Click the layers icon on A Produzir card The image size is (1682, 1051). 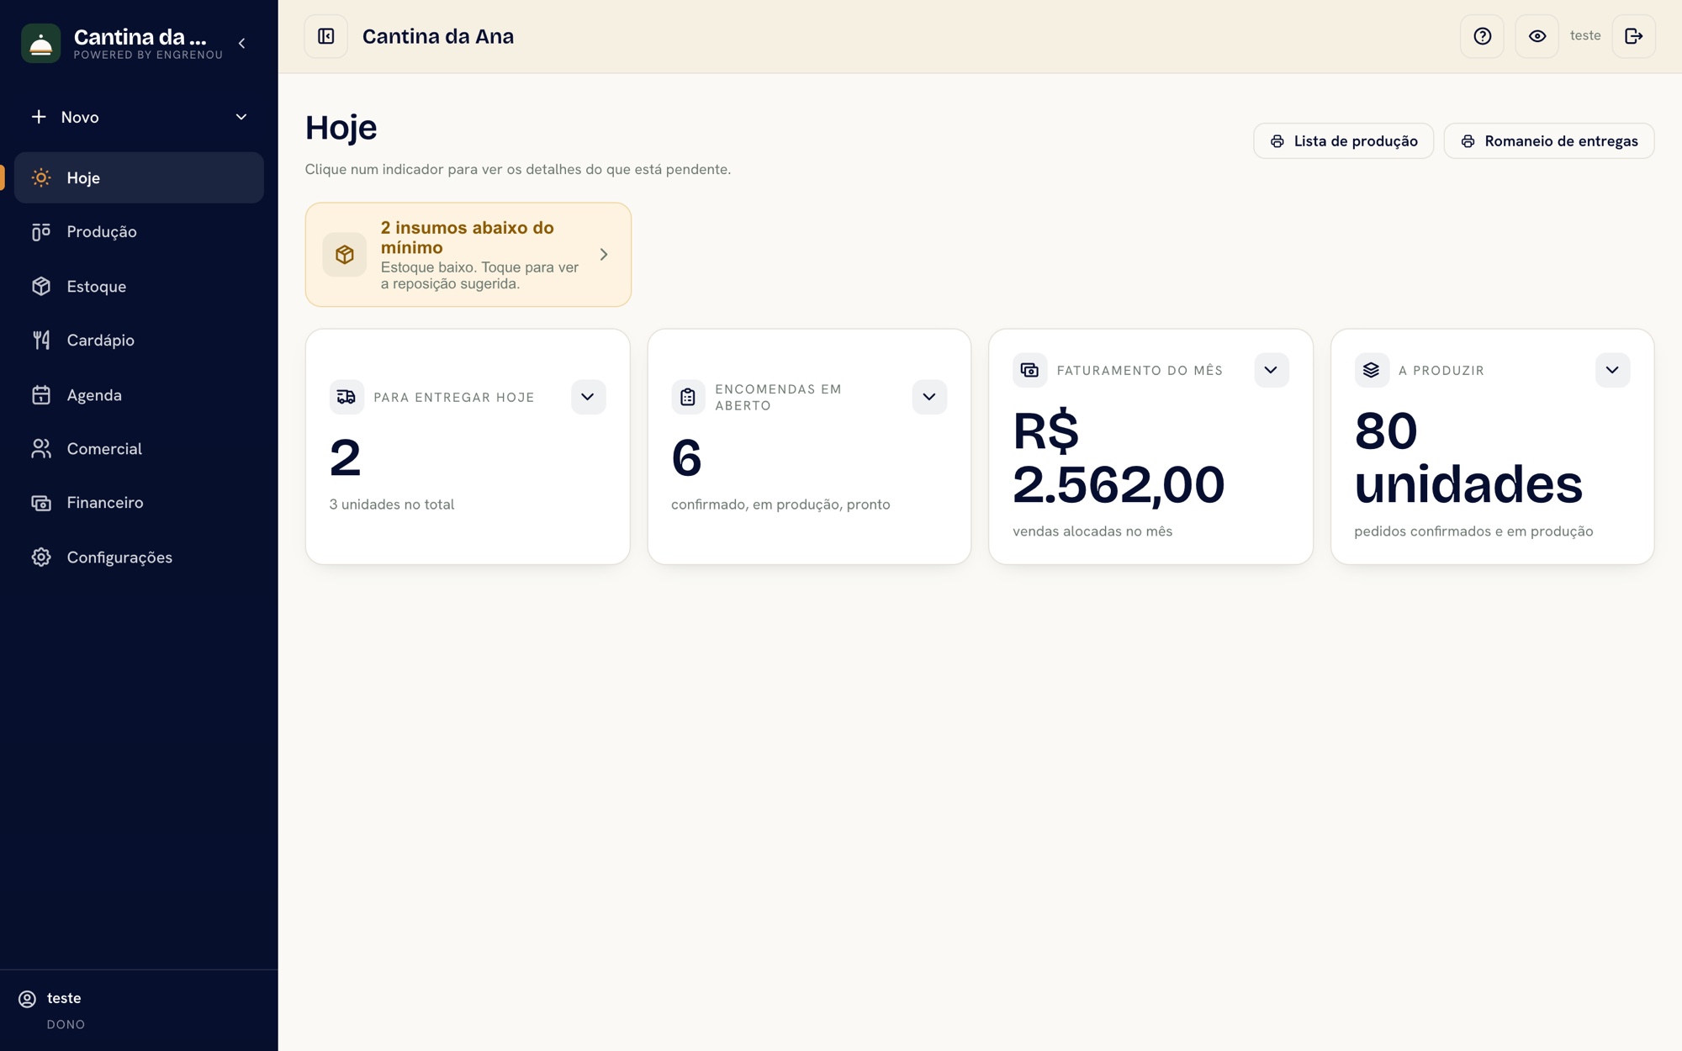(1372, 370)
